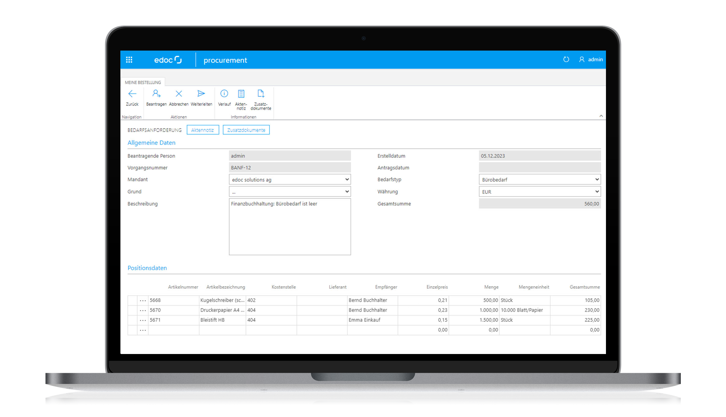Viewport: 726px width, 417px height.
Task: Click the Artikelnummer column header
Action: [x=183, y=287]
